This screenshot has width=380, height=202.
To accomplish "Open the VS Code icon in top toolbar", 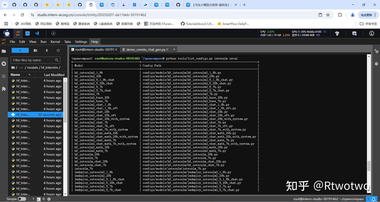I will [x=37, y=33].
